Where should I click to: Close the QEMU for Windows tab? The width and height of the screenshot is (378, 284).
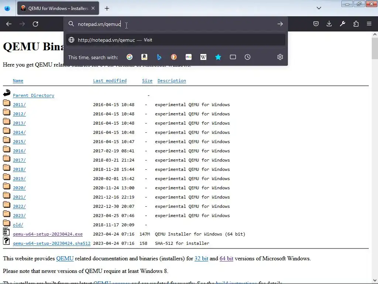click(x=93, y=8)
